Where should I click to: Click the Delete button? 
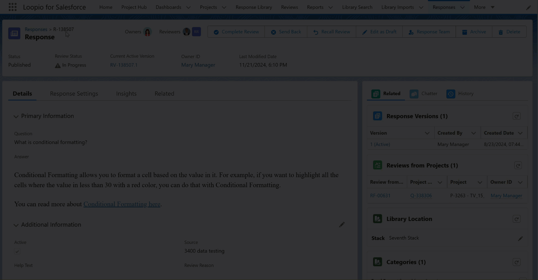pyautogui.click(x=509, y=32)
